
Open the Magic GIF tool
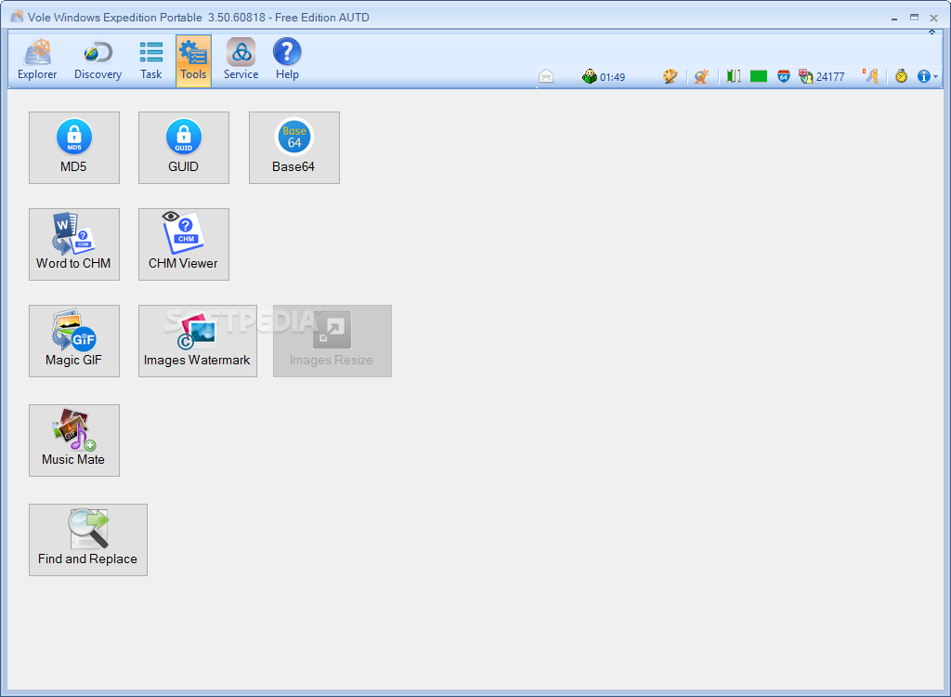[74, 341]
